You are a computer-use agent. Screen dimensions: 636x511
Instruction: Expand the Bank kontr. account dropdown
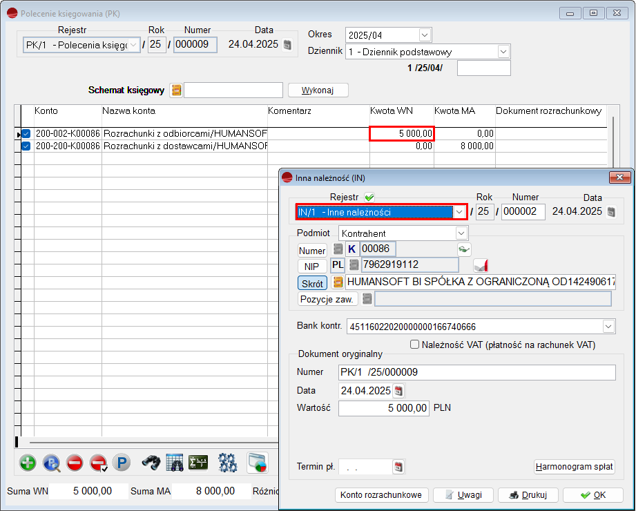pos(608,326)
